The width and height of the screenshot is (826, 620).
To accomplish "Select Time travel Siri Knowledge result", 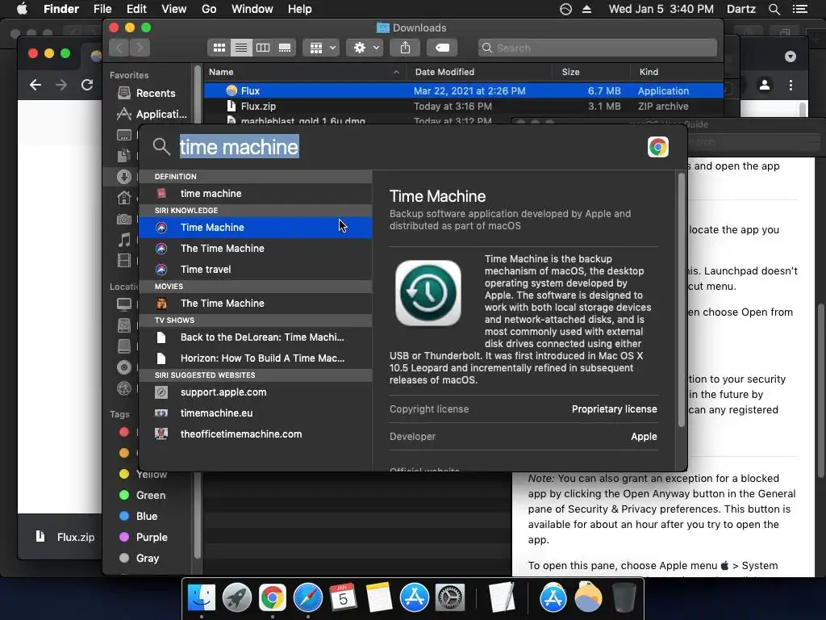I will tap(256, 270).
